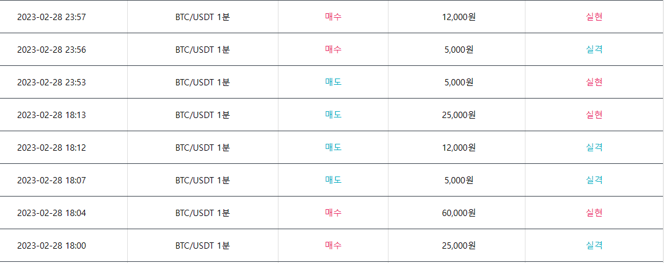Select the 12,000원 amount in 23:57 row
This screenshot has width=667, height=263.
coord(458,17)
